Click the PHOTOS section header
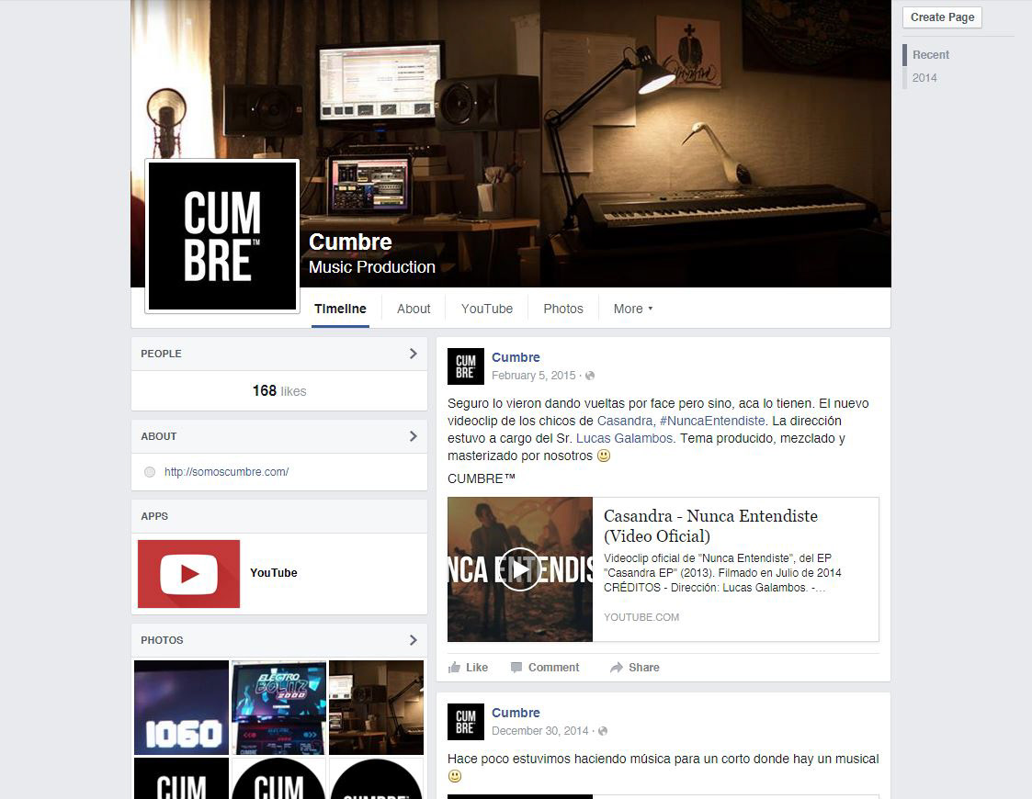This screenshot has height=799, width=1032. click(162, 640)
